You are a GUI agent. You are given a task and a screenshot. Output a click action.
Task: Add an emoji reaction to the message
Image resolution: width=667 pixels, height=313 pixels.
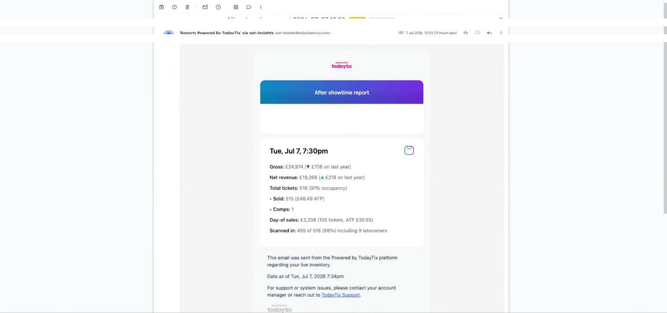[478, 33]
